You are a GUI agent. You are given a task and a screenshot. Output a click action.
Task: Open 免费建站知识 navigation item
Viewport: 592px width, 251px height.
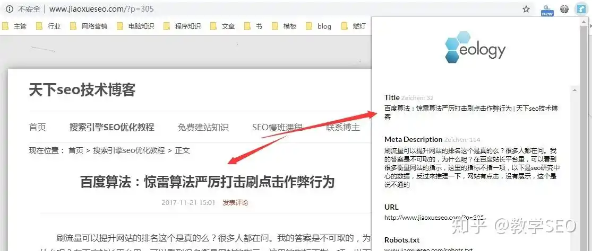[x=203, y=127]
